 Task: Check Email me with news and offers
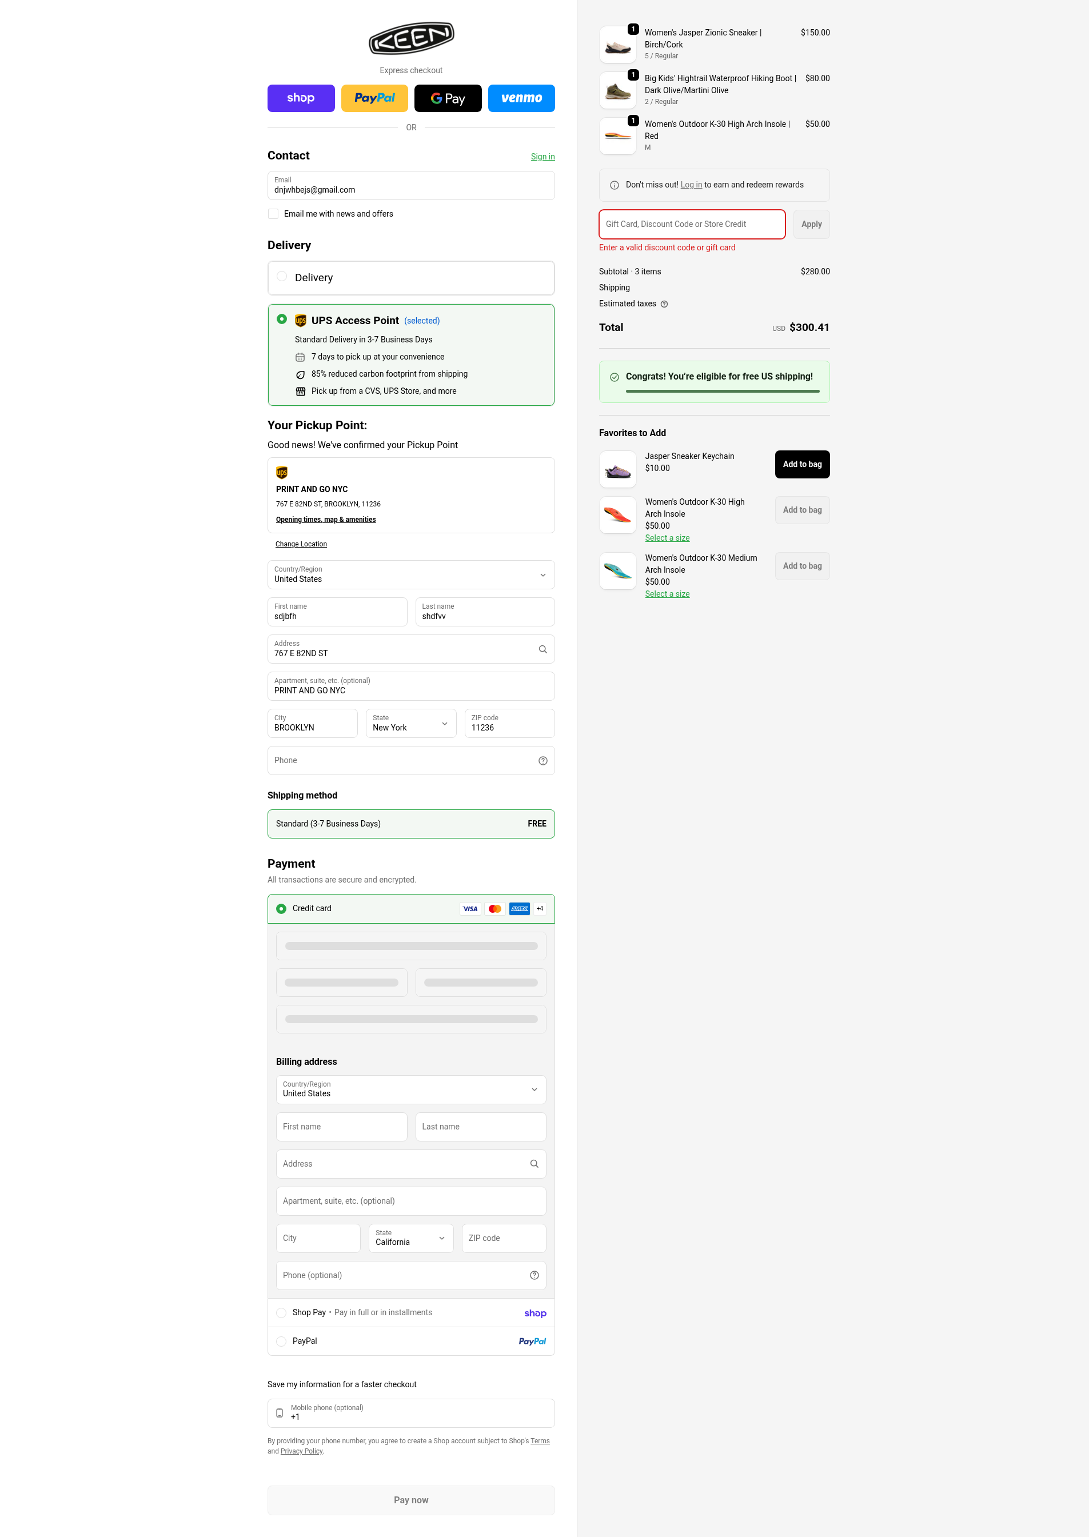274,214
